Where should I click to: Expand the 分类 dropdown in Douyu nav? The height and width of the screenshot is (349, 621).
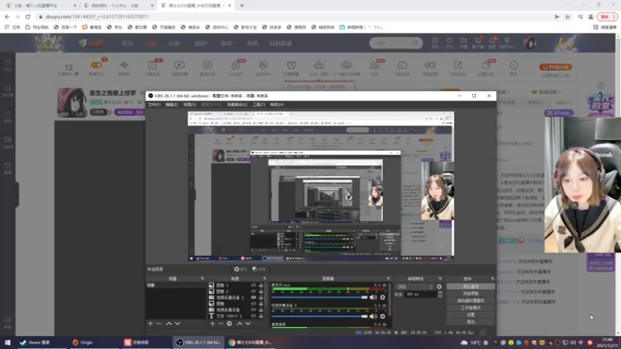pos(175,43)
